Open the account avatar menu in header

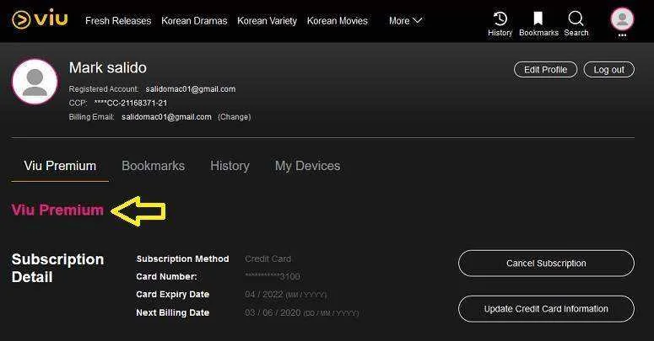[x=622, y=19]
